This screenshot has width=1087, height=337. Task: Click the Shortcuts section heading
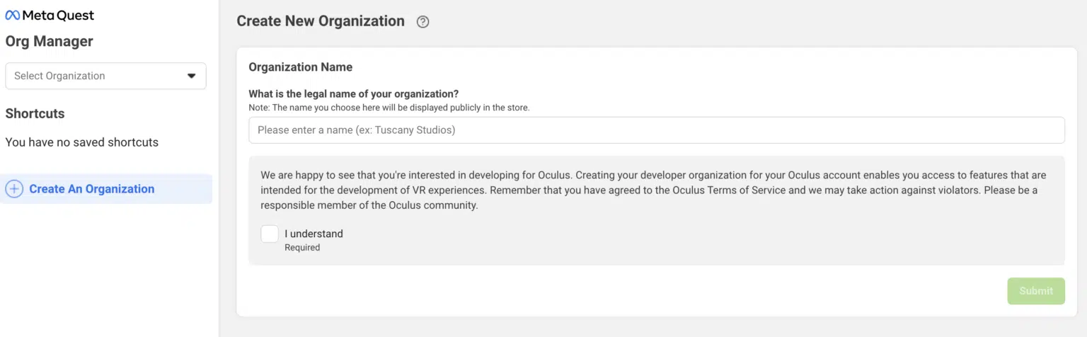[35, 114]
